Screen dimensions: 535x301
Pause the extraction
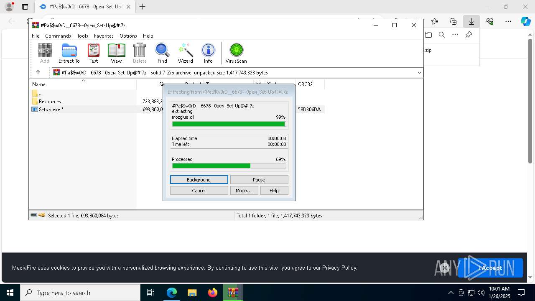tap(259, 180)
